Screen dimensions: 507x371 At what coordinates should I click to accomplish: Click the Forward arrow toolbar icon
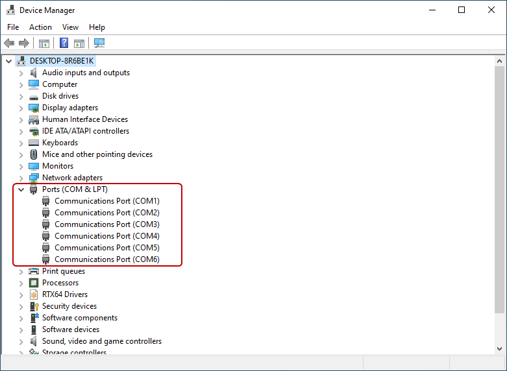click(24, 43)
